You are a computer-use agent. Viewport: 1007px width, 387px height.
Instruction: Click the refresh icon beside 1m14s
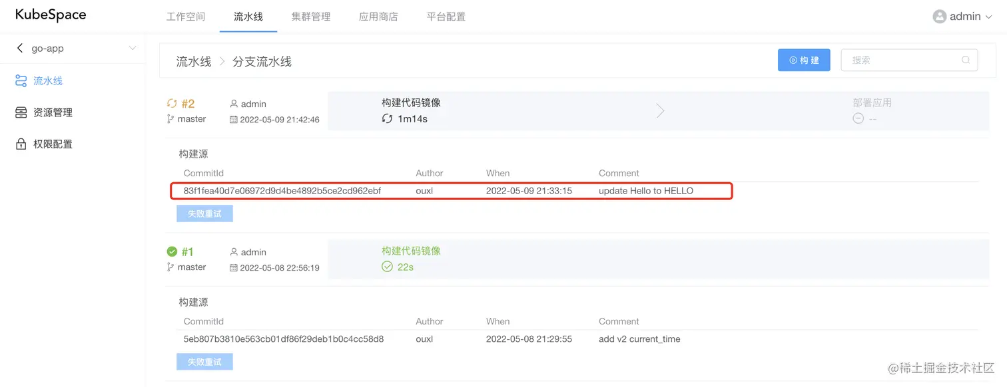coord(387,119)
